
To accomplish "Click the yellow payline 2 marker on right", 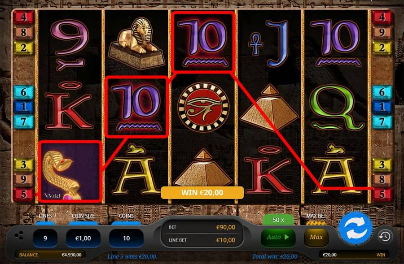I will click(382, 48).
